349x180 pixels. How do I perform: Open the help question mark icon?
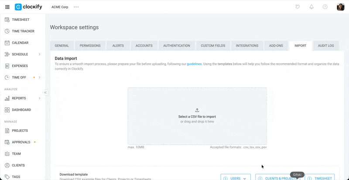coord(325,7)
